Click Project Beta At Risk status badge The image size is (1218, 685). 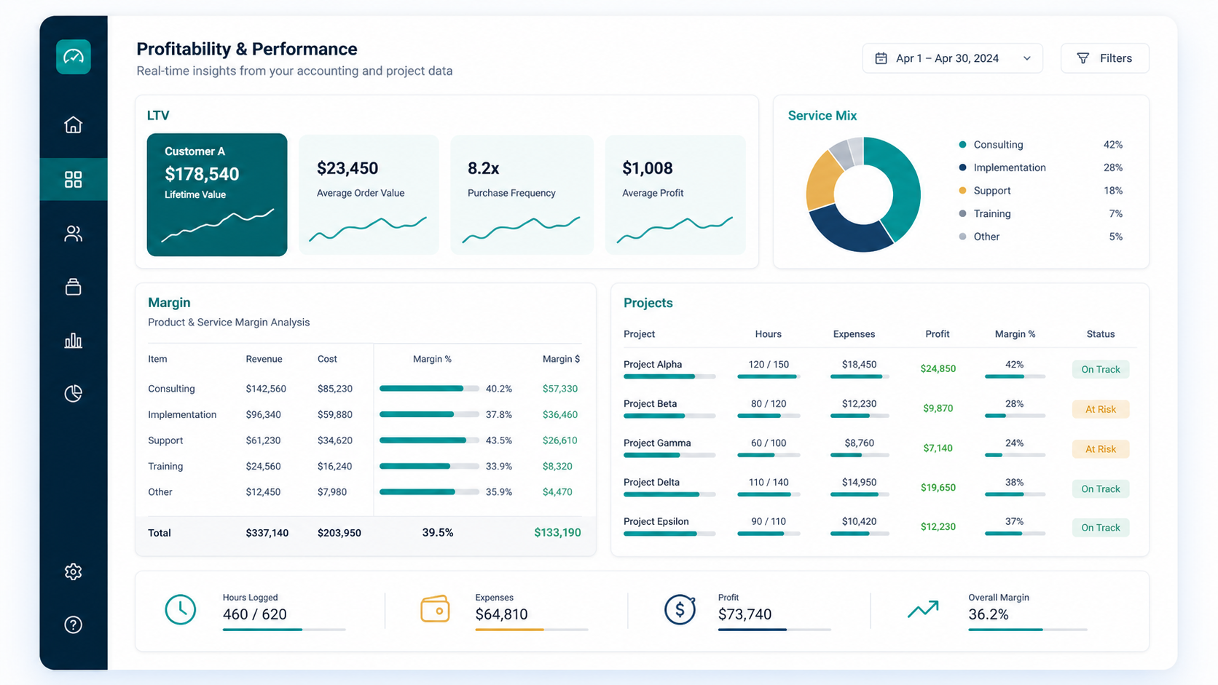pos(1100,409)
